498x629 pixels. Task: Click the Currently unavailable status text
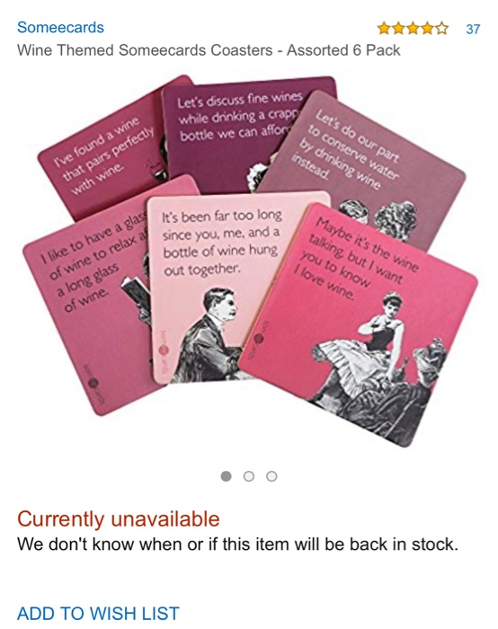(x=119, y=518)
